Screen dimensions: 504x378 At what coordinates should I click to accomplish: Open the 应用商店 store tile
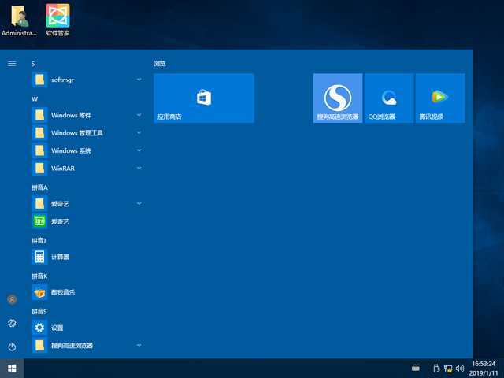[x=203, y=98]
